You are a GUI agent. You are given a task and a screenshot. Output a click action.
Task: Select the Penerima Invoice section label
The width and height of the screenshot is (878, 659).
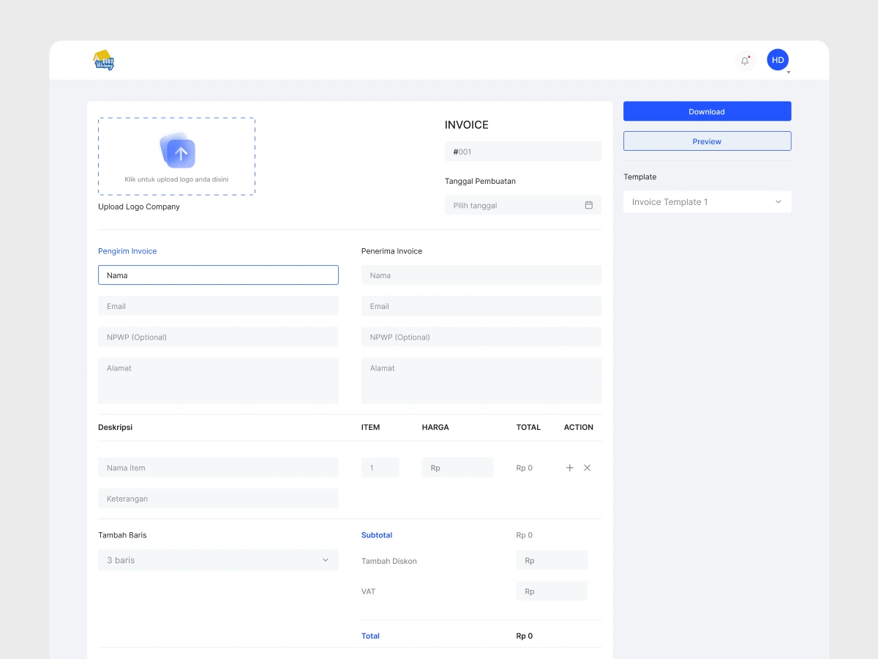391,250
